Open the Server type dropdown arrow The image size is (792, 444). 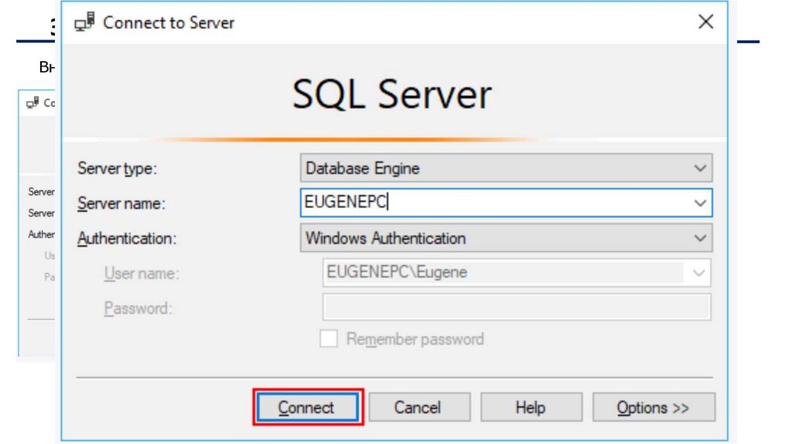(700, 168)
